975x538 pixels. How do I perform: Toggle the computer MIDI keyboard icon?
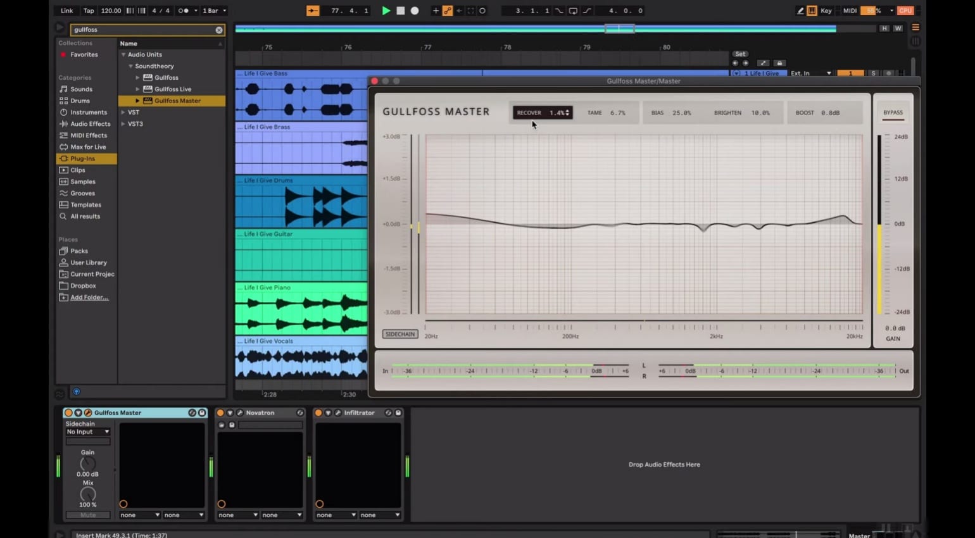click(812, 10)
